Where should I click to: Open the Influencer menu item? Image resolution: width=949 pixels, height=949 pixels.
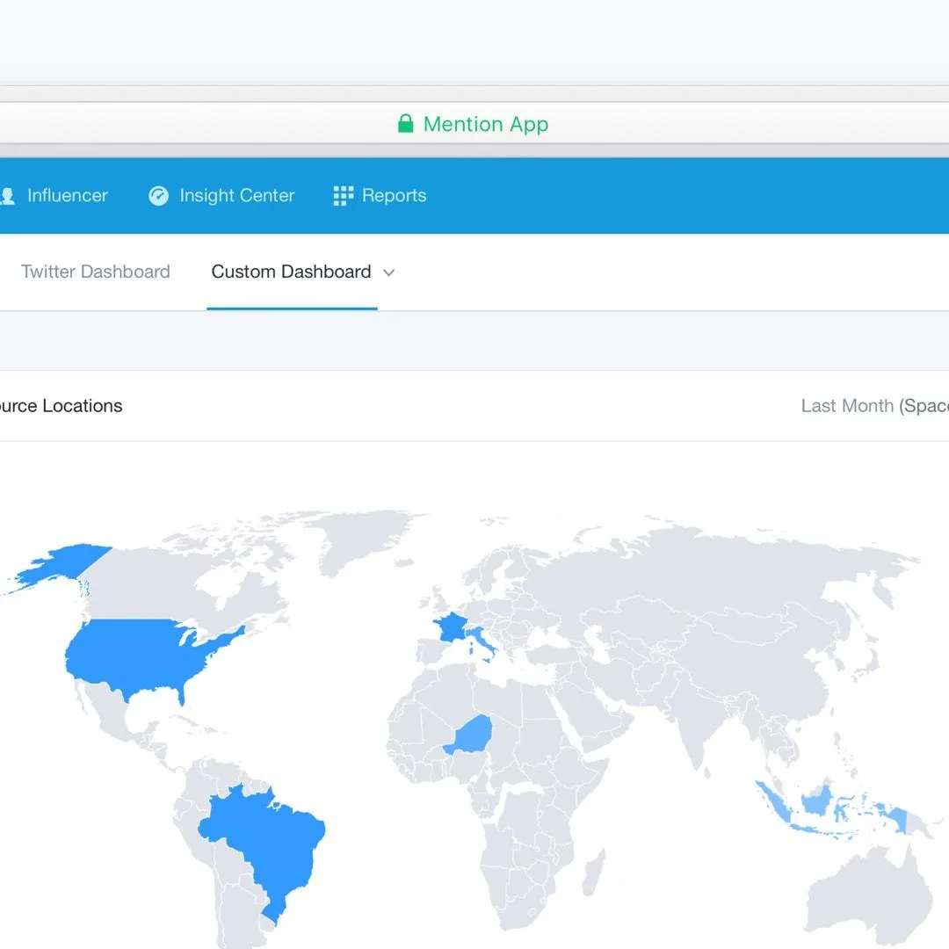click(67, 195)
